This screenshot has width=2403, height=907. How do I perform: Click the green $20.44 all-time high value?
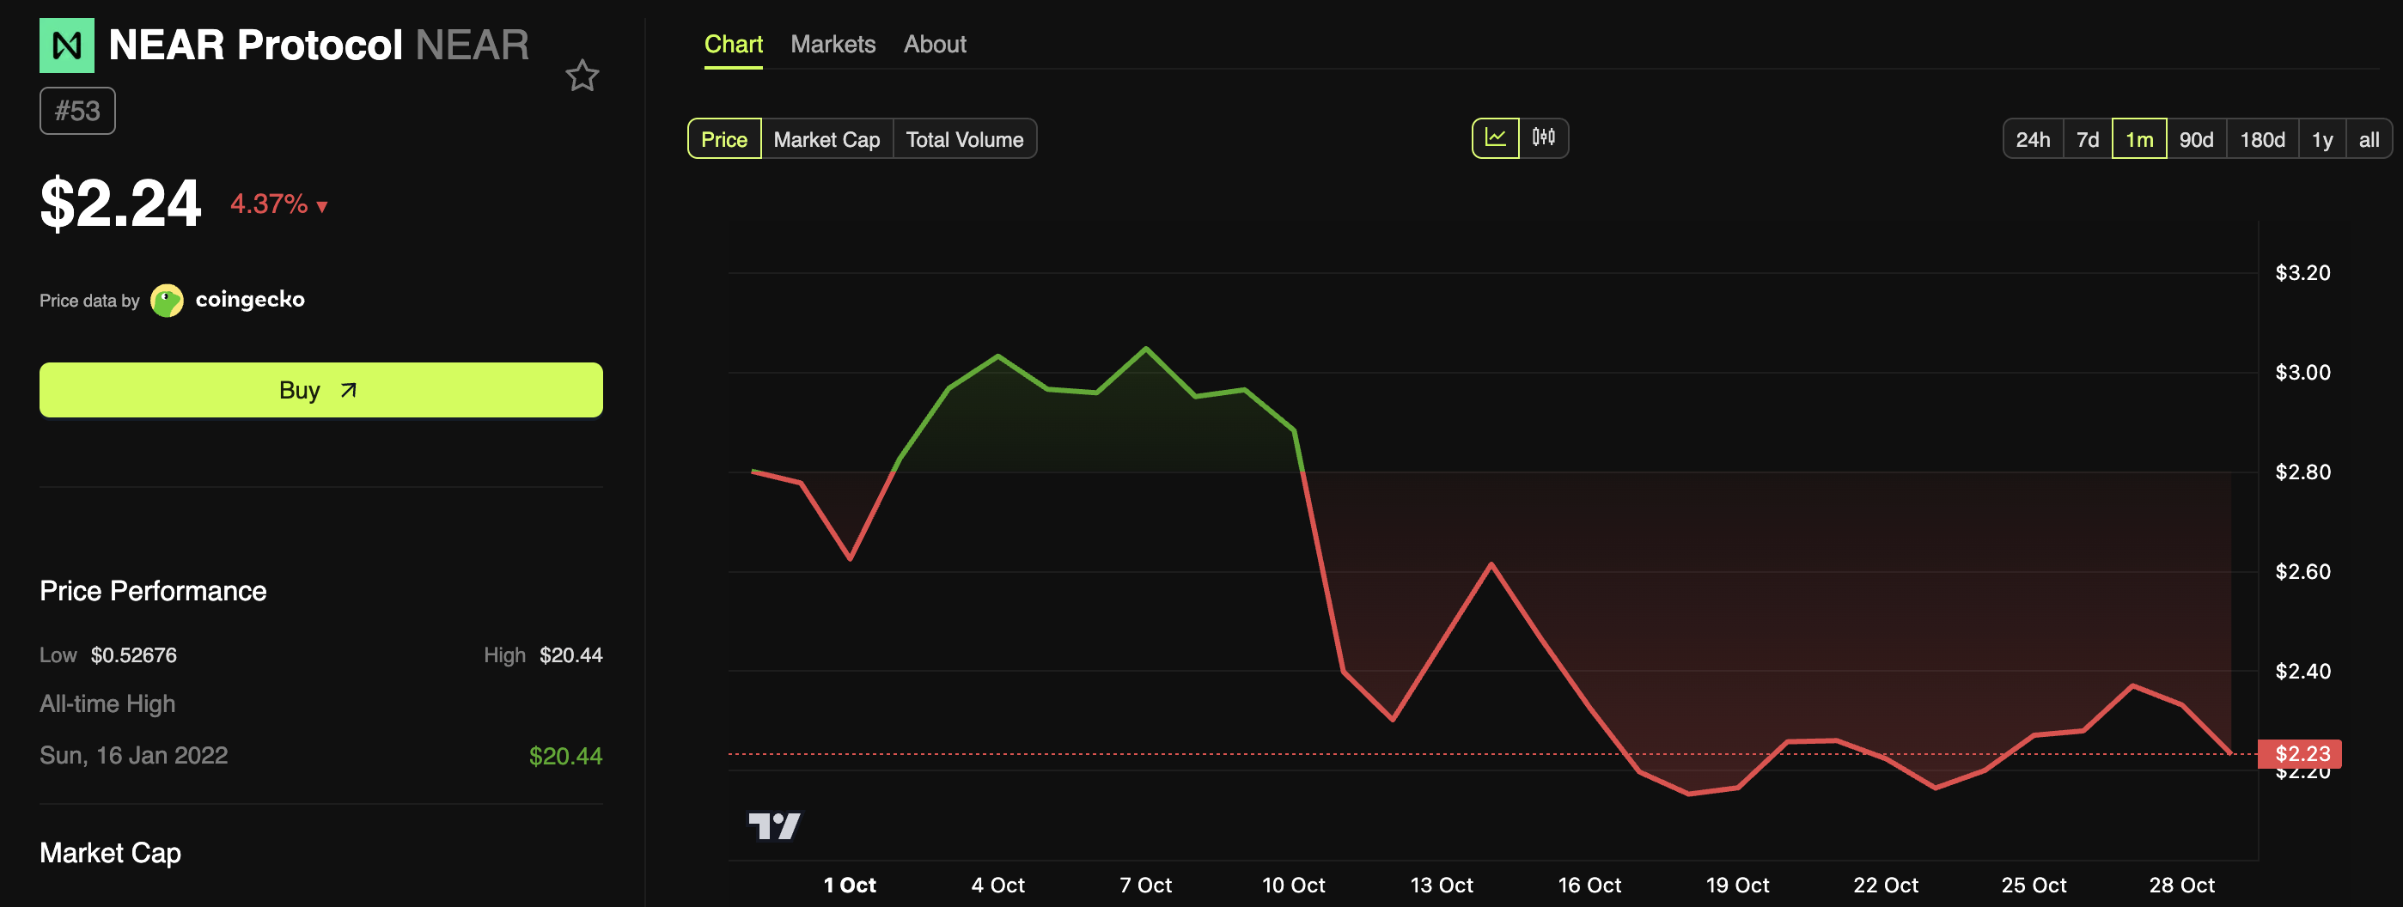565,756
